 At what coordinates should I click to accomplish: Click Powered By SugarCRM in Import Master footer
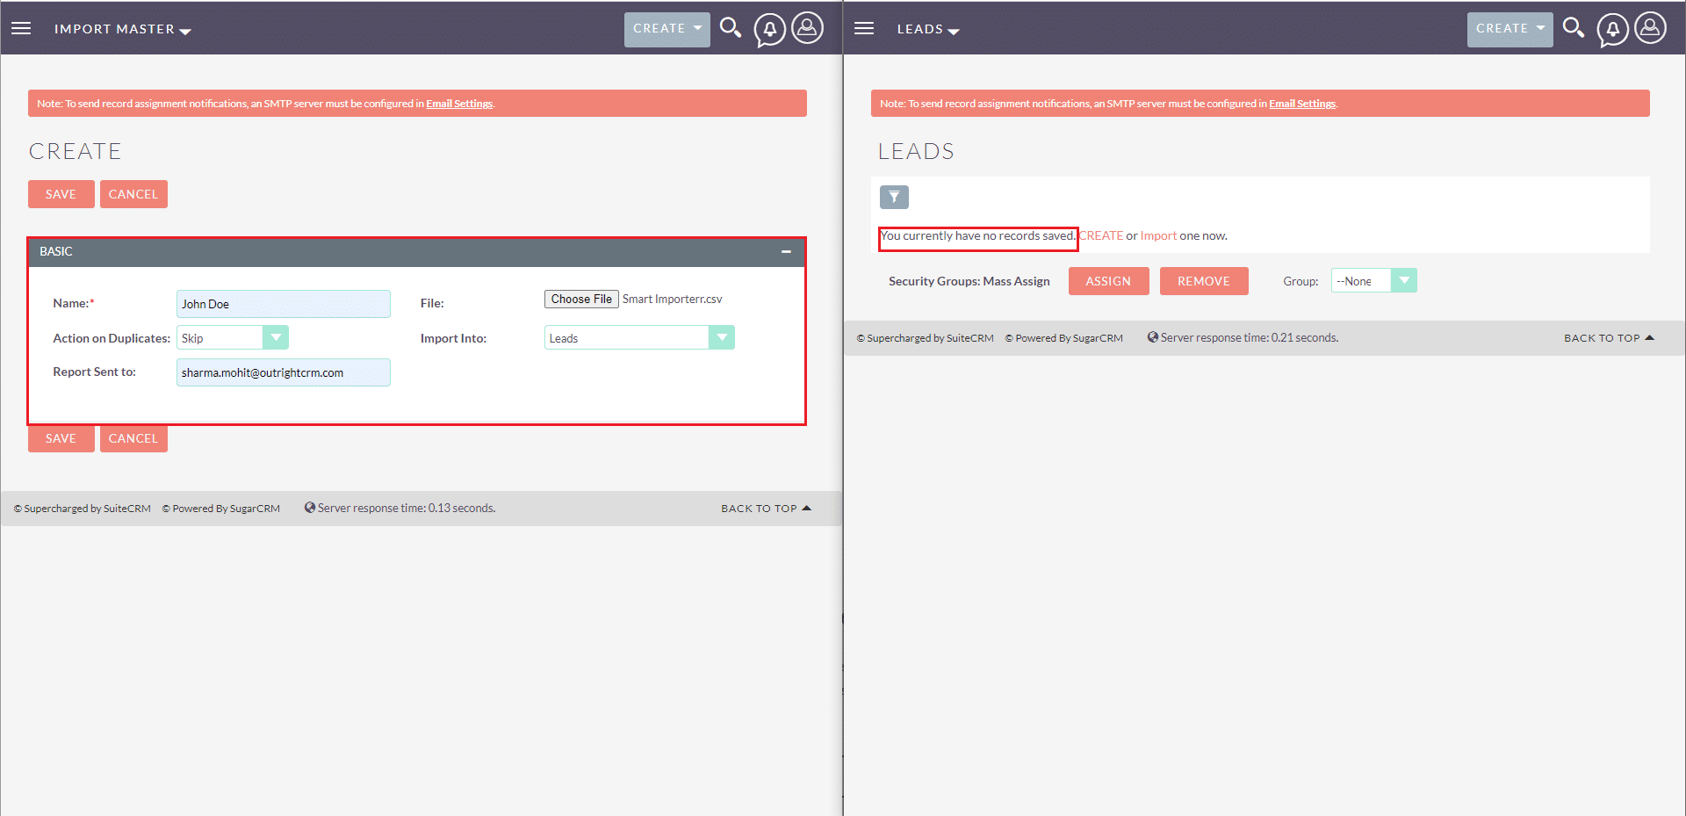pyautogui.click(x=221, y=509)
